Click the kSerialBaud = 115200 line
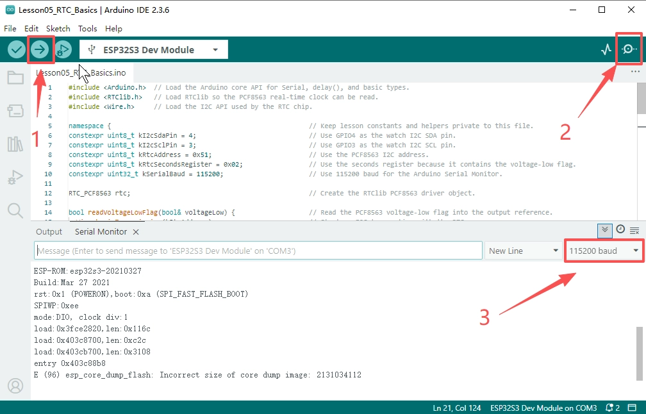646x414 pixels. coord(286,174)
